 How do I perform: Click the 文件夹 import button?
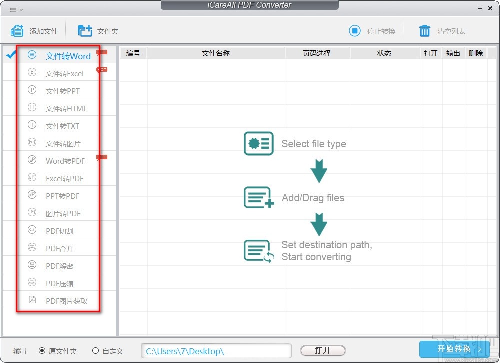point(98,31)
